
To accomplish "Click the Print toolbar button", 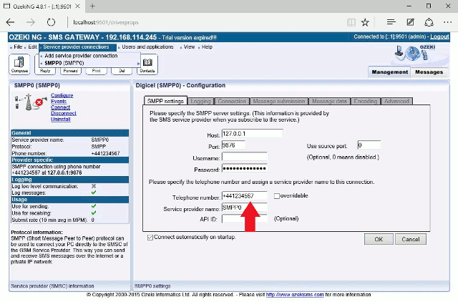I will click(x=96, y=71).
